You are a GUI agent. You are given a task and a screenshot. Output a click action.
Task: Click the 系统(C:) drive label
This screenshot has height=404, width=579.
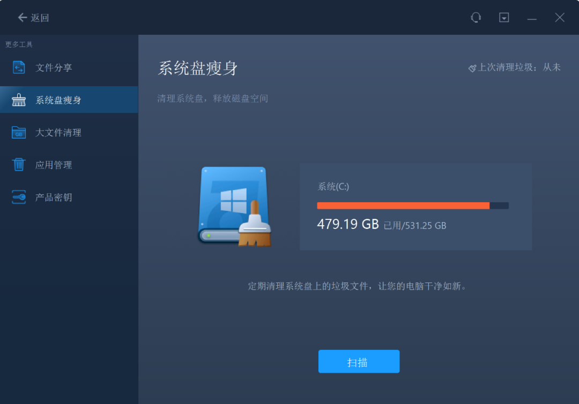(333, 187)
